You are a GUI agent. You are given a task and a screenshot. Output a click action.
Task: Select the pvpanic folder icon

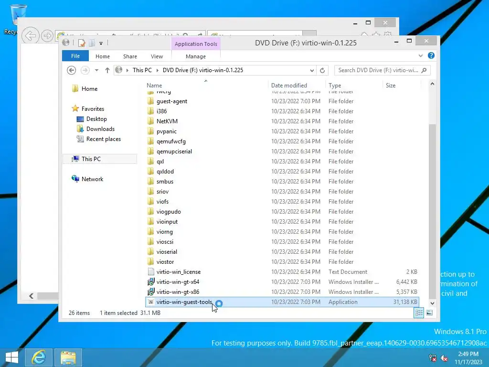click(x=150, y=131)
